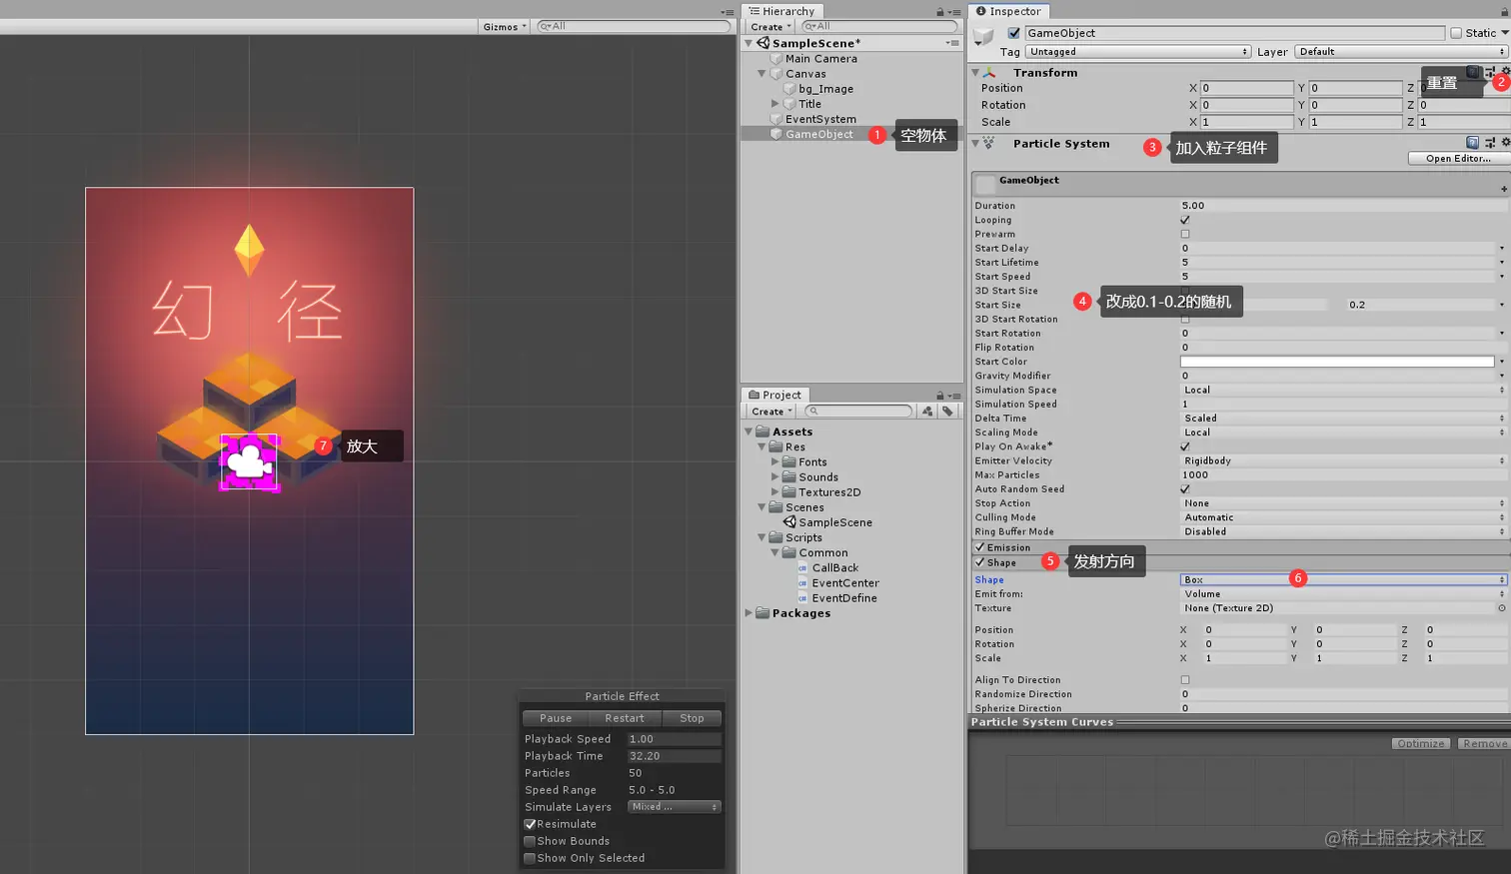The image size is (1511, 874).
Task: Switch to the Project tab
Action: click(775, 395)
